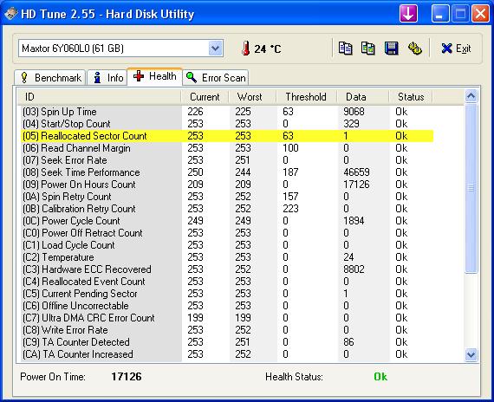Screen dimensions: 494x402
Task: Click the Worst column header
Action: point(252,97)
